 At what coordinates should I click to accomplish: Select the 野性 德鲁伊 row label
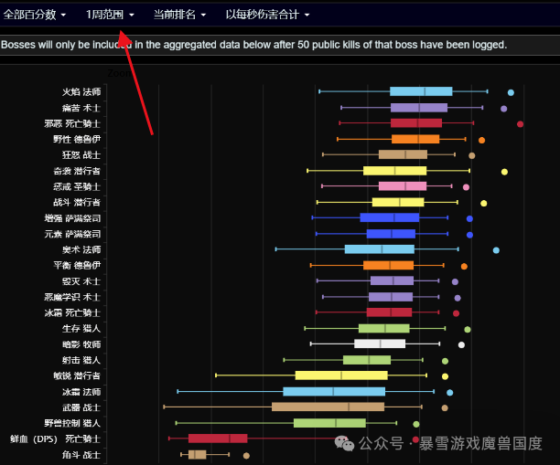(77, 139)
